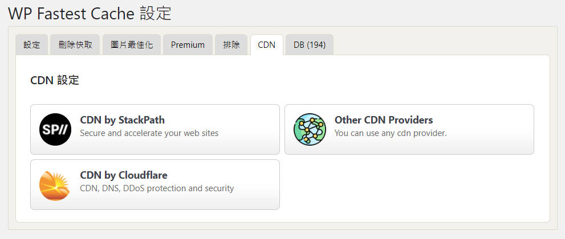Click 'Secure and accelerate your web sites' text
This screenshot has height=239, width=565.
pos(149,133)
